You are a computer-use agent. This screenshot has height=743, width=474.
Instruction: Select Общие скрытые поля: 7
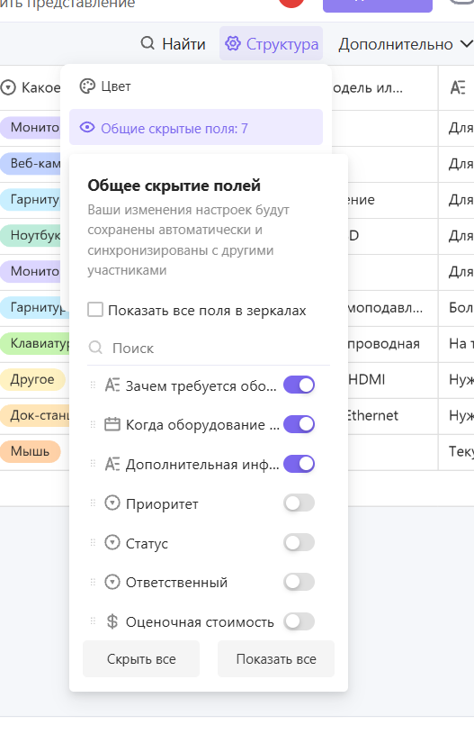pos(196,128)
